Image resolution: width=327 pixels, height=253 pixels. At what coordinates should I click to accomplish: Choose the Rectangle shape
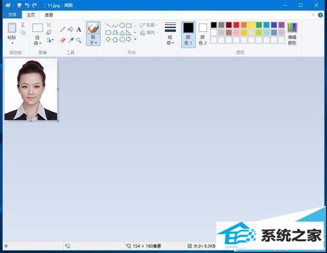click(x=129, y=25)
